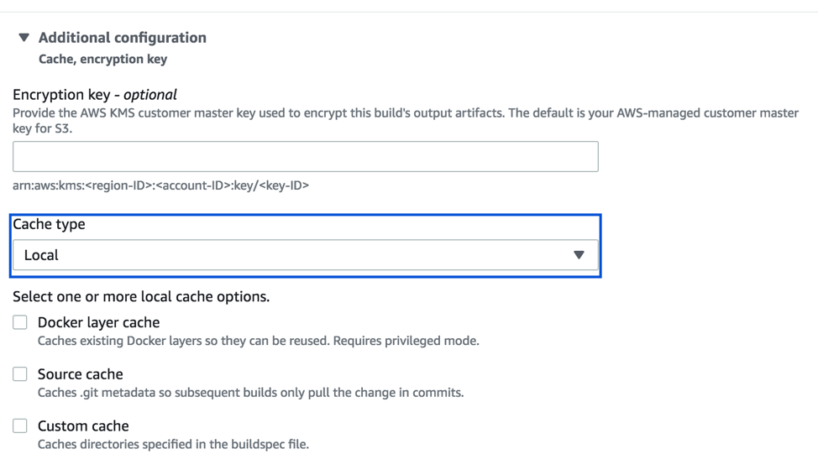Enable the Docker layer cache checkbox

[20, 322]
